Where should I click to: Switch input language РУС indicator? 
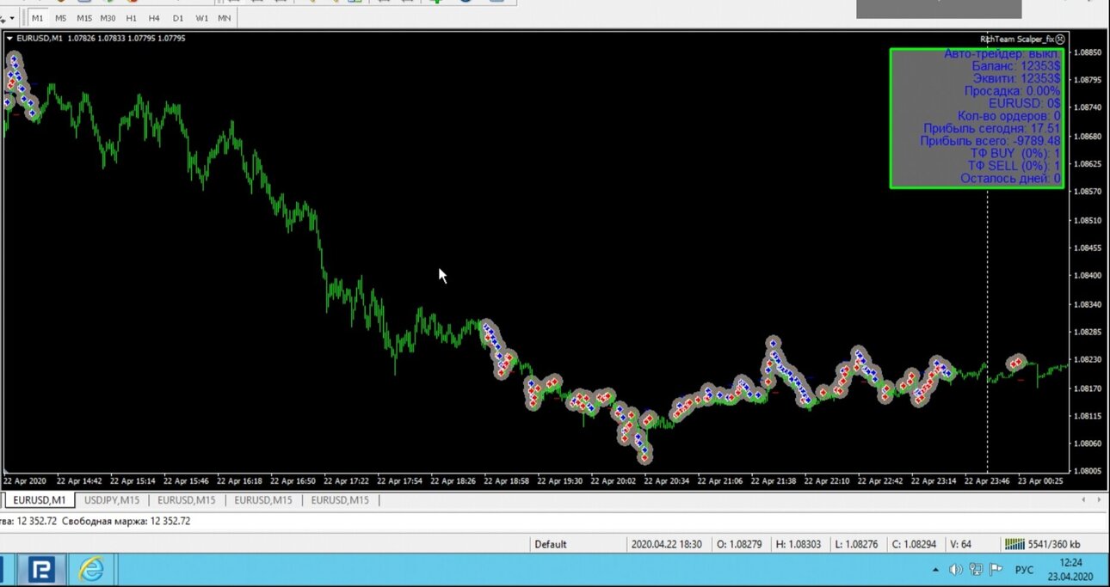[x=1024, y=570]
